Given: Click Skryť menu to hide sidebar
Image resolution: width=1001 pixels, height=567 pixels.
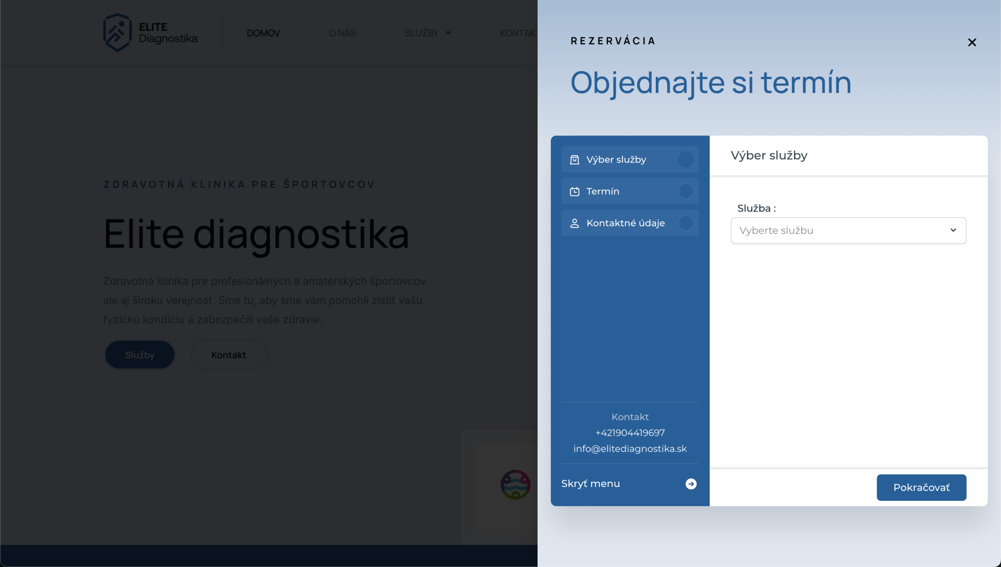Looking at the screenshot, I should pyautogui.click(x=590, y=484).
